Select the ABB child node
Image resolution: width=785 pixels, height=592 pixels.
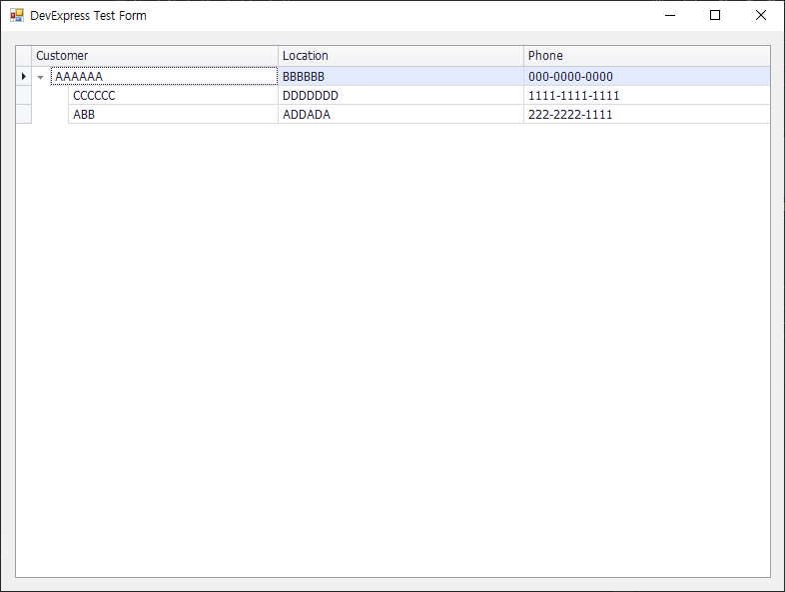click(173, 114)
